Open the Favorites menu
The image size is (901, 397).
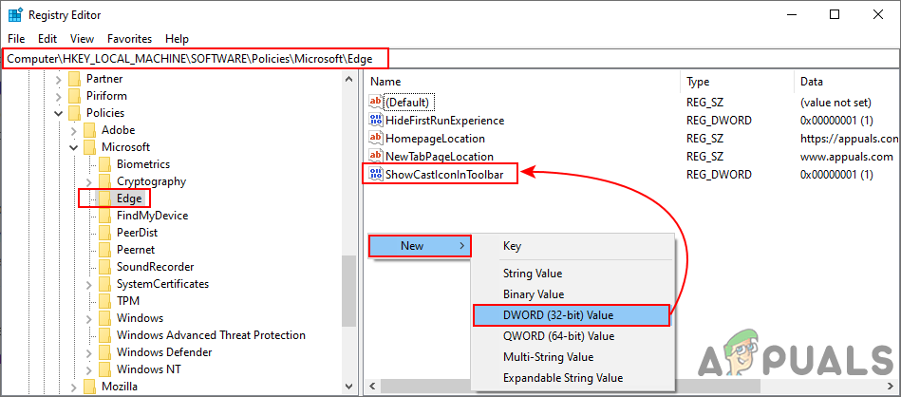click(x=129, y=39)
